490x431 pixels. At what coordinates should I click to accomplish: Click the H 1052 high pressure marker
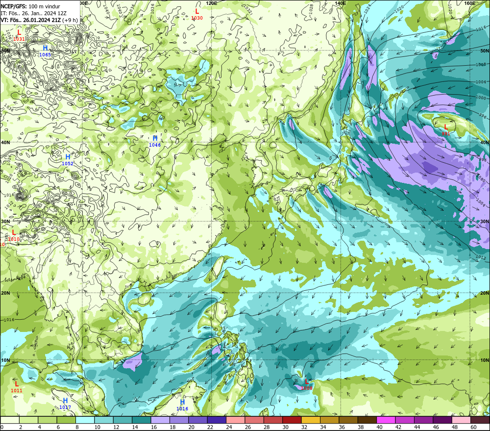[68, 160]
